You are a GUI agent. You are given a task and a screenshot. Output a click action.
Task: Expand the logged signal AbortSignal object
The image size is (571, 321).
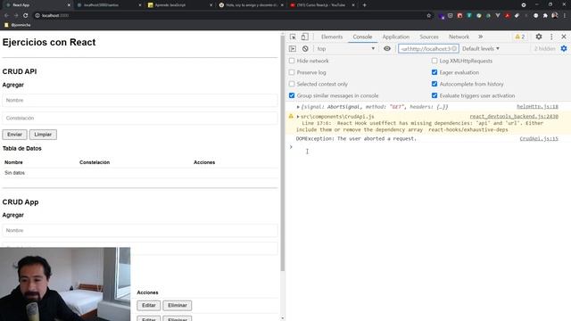pyautogui.click(x=298, y=107)
